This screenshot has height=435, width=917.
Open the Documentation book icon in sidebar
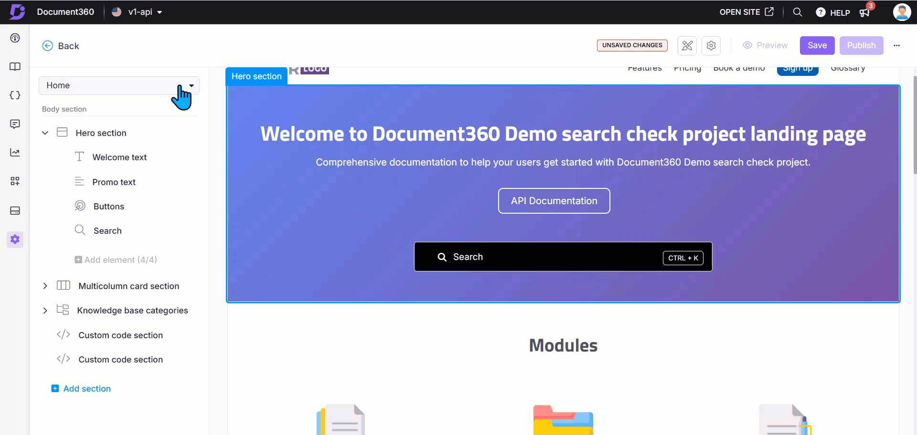pyautogui.click(x=15, y=66)
